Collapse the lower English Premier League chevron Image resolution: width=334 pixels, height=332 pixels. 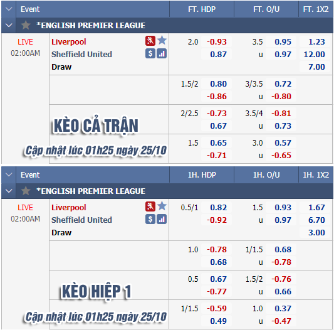pyautogui.click(x=9, y=191)
